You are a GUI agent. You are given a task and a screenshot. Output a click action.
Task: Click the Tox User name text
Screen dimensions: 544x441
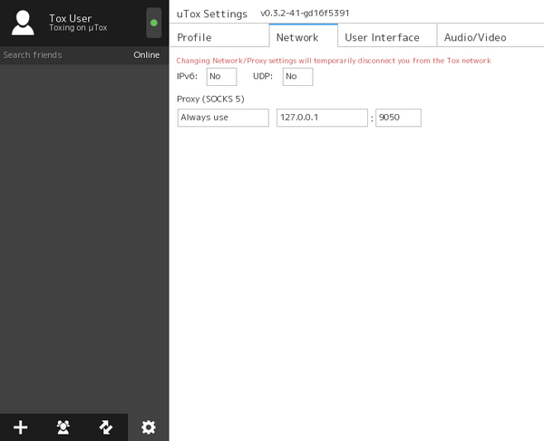pyautogui.click(x=71, y=18)
